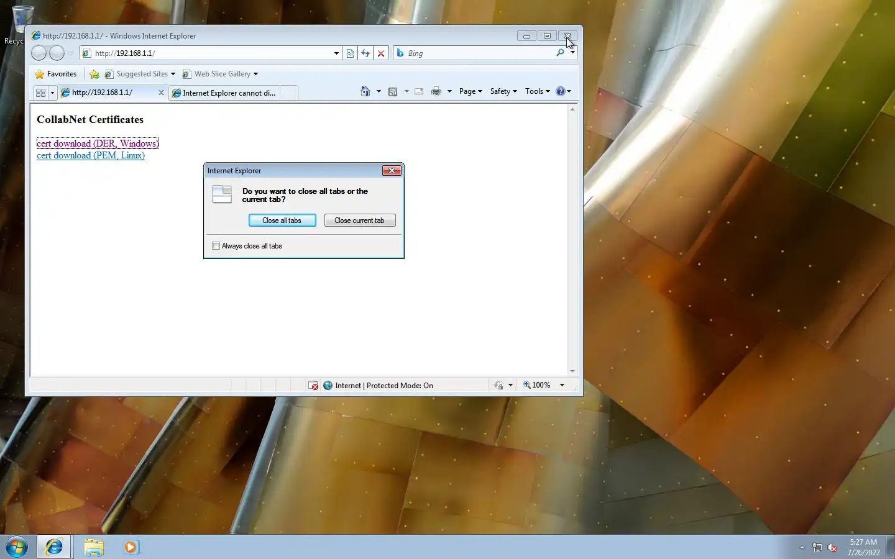
Task: Click the Read Mail icon
Action: point(419,91)
